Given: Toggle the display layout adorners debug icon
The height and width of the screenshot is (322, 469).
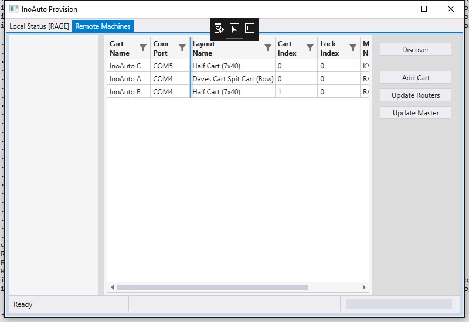Looking at the screenshot, I should click(x=250, y=28).
